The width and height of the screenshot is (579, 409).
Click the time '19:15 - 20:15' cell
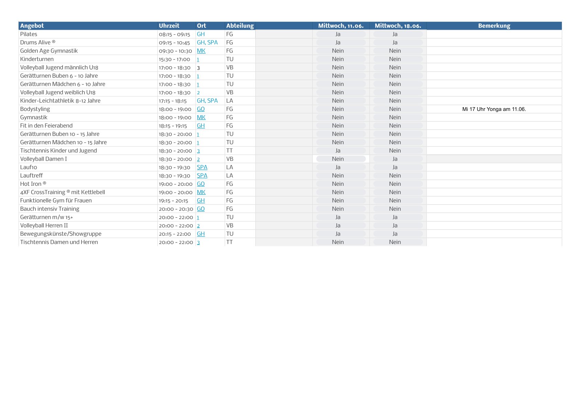174,201
